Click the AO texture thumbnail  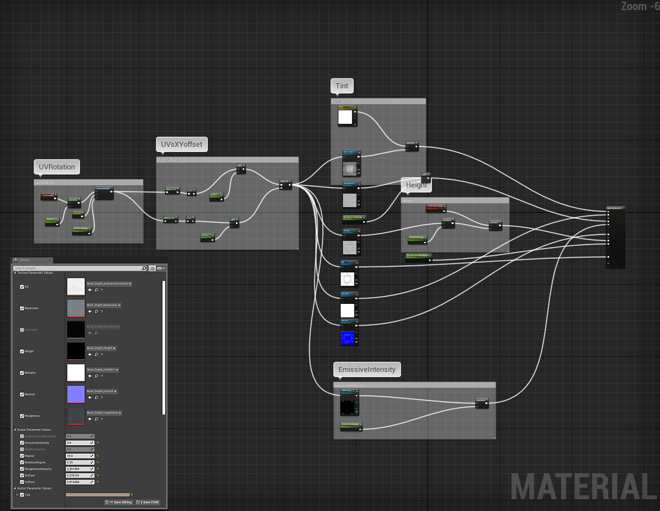(76, 287)
